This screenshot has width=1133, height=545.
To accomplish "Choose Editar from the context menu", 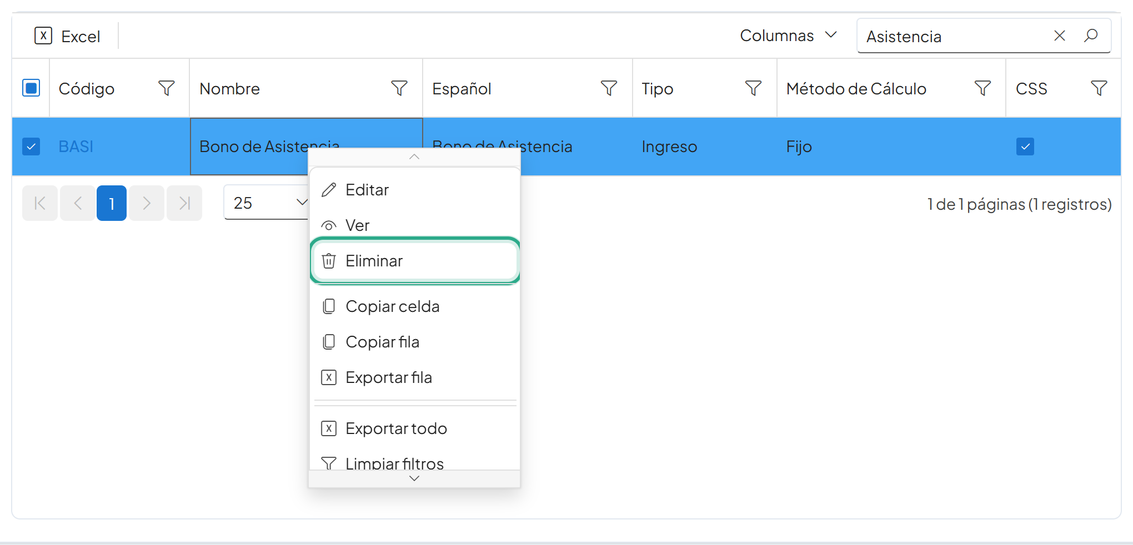I will [414, 190].
